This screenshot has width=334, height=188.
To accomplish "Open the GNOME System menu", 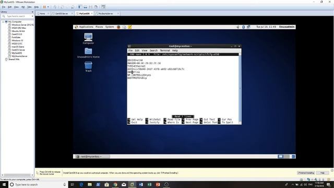I will coord(110,27).
